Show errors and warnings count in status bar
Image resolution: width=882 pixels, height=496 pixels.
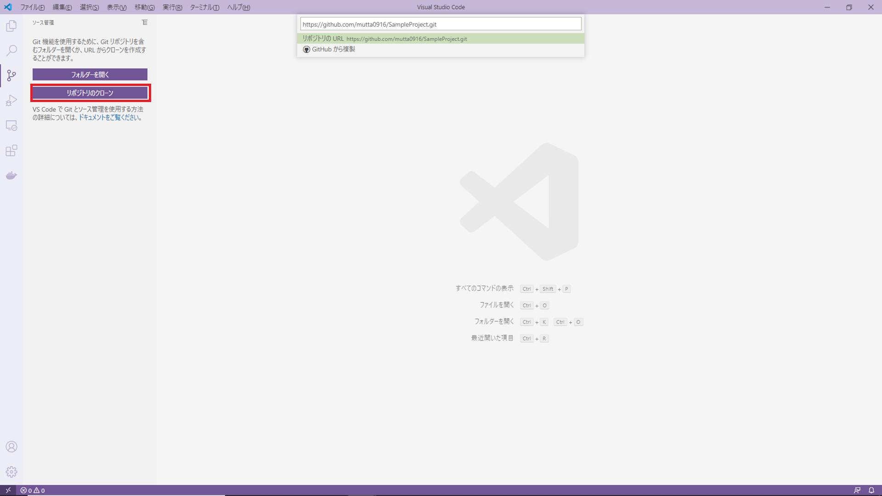[33, 490]
